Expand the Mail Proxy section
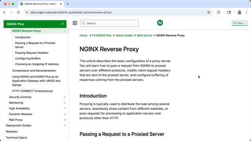The image size is (251, 141). coord(65,120)
